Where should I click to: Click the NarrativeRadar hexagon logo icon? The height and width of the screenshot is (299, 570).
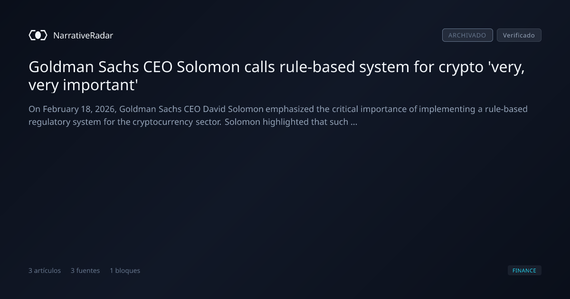[x=38, y=35]
